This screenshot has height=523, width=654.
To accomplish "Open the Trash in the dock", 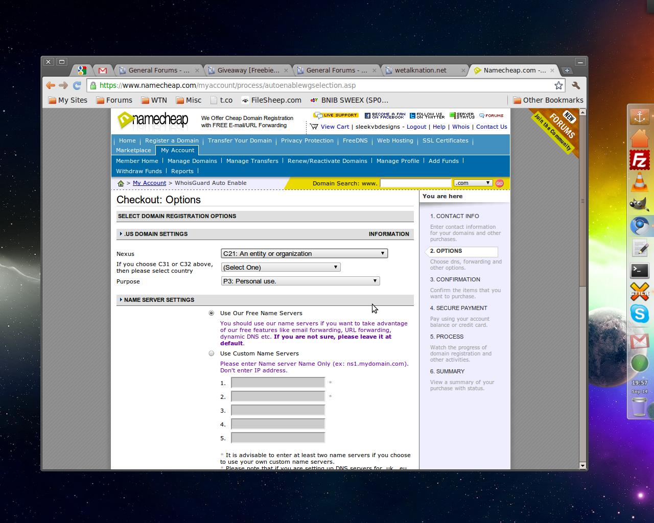I will [x=639, y=407].
